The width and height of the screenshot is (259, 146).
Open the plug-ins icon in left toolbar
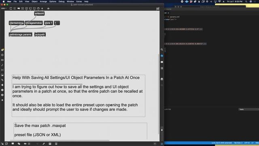click(x=2, y=85)
